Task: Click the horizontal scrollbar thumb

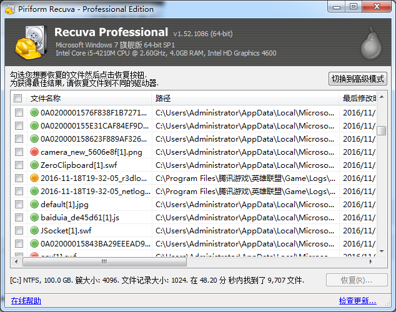Action: coord(104,262)
